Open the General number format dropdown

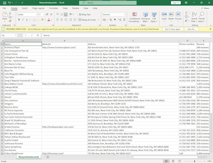click(125, 14)
